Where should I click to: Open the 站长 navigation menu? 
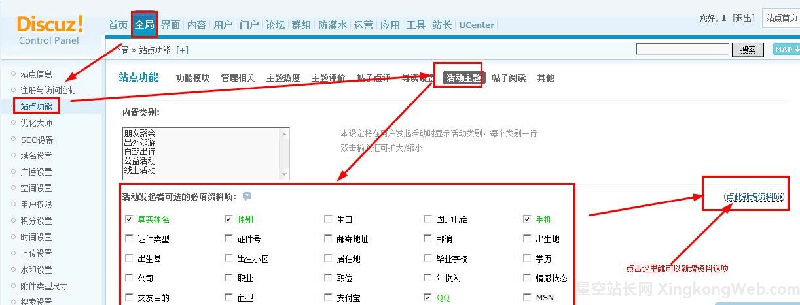tap(442, 25)
